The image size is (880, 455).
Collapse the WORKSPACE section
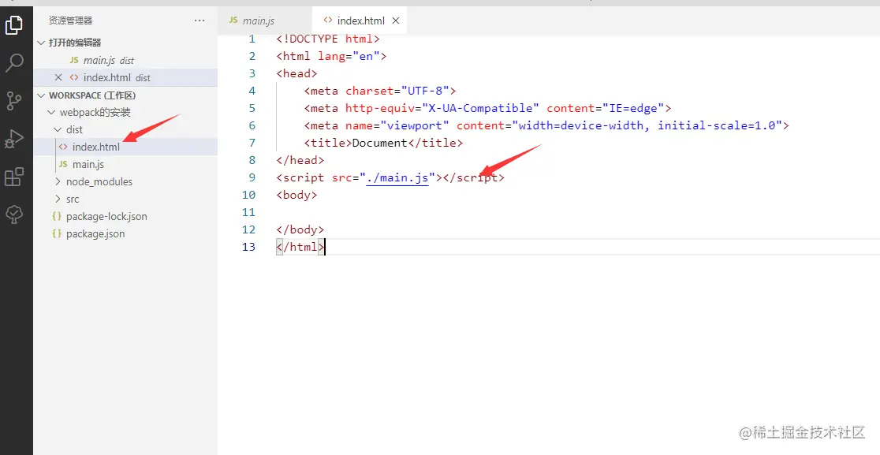(x=40, y=95)
